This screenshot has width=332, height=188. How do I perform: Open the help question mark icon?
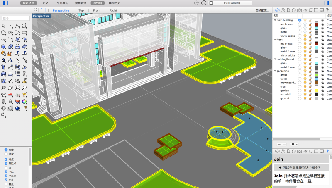(x=327, y=10)
